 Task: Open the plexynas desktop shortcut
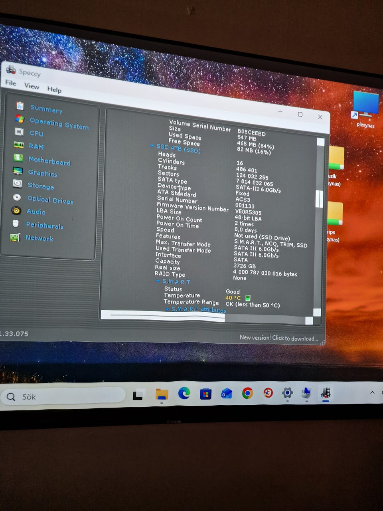365,109
